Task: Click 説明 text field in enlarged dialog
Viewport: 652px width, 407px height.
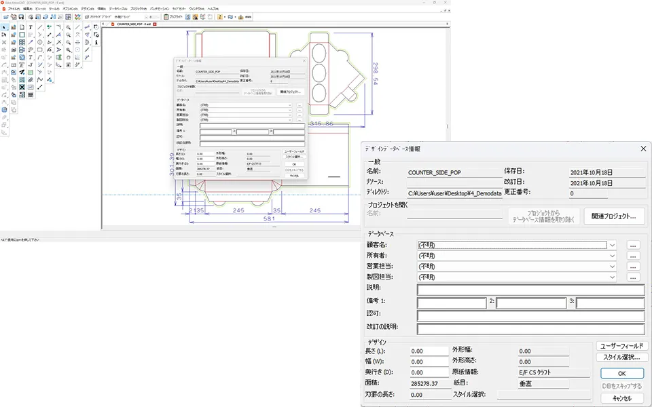Action: (x=530, y=290)
